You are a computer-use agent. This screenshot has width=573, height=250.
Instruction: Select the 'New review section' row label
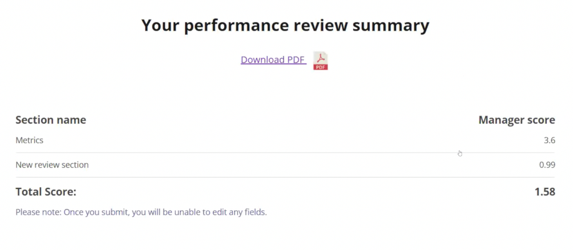tap(52, 165)
